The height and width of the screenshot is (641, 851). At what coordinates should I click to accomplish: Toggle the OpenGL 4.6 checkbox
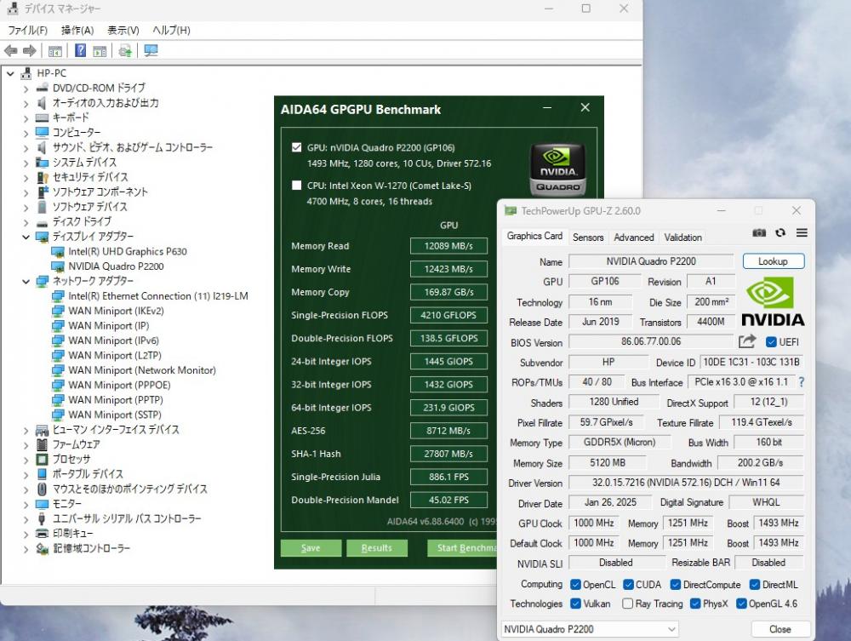tap(741, 604)
